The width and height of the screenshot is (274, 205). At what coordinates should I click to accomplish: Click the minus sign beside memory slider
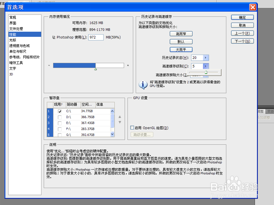[x=49, y=65]
